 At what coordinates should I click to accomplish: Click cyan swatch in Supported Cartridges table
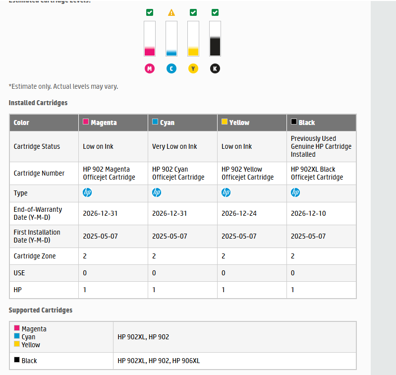[17, 336]
